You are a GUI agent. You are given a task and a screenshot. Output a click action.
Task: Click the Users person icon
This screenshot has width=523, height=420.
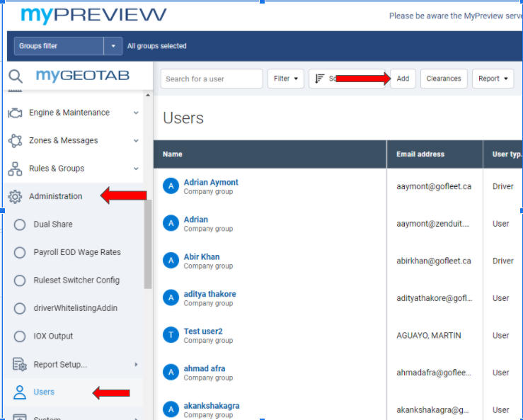(x=19, y=392)
